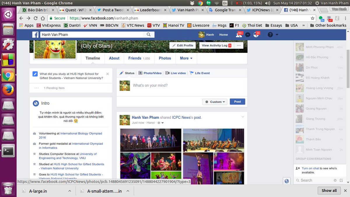Click the Facebook logo icon

[x=35, y=34]
